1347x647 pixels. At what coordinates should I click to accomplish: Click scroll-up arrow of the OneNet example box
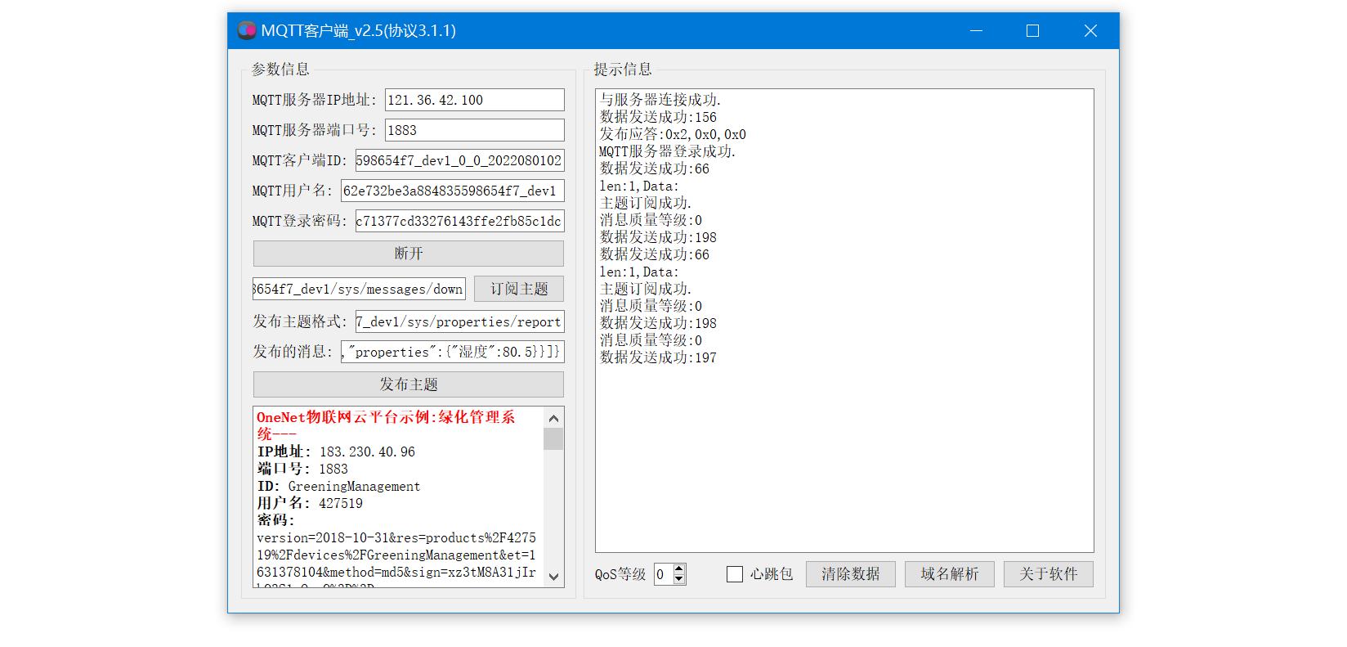(553, 418)
